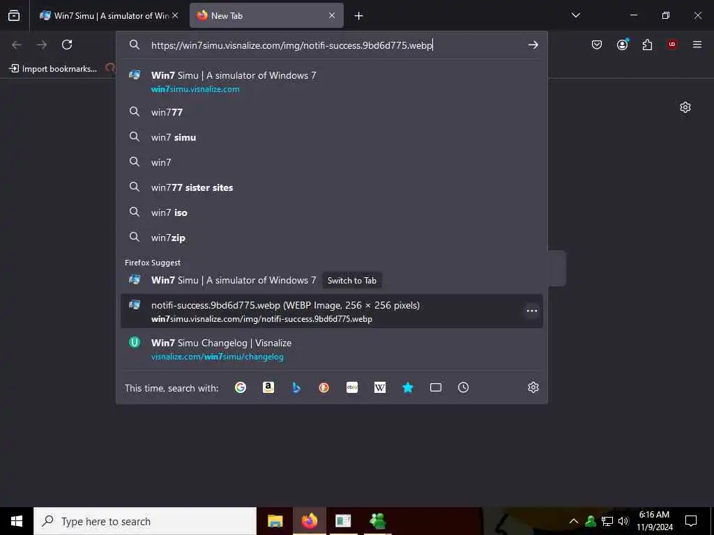Close the New Tab tab

point(332,16)
